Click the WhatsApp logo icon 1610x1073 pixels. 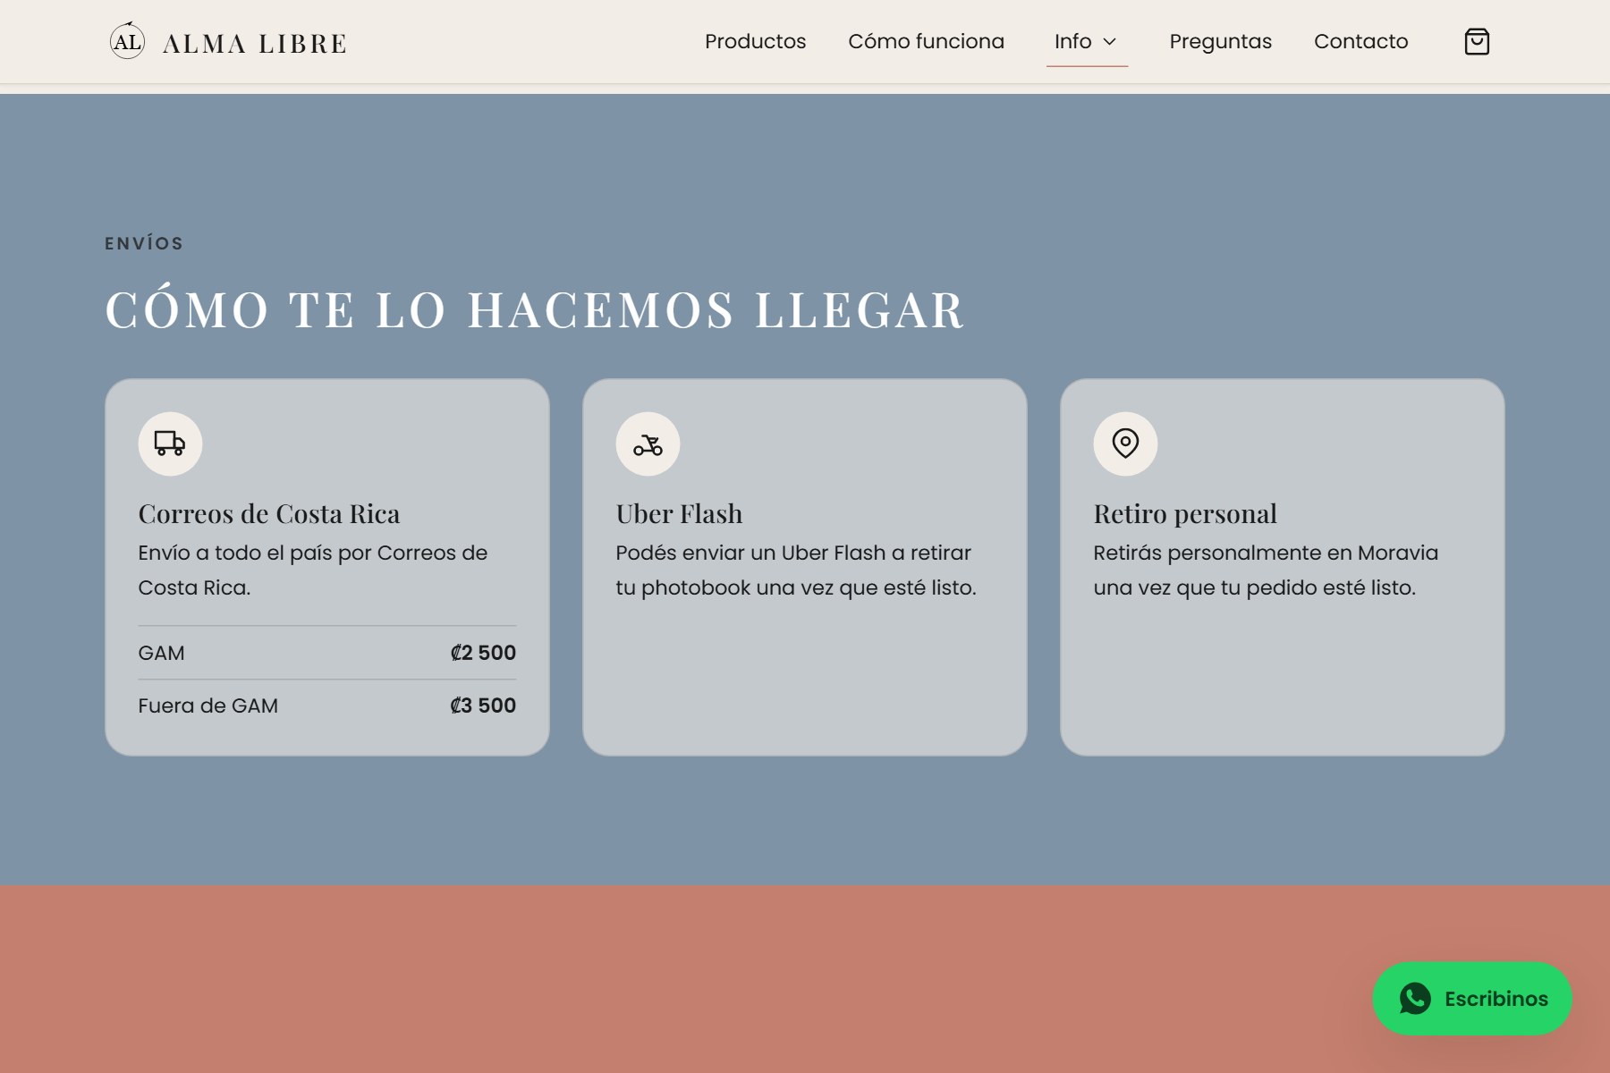point(1415,999)
